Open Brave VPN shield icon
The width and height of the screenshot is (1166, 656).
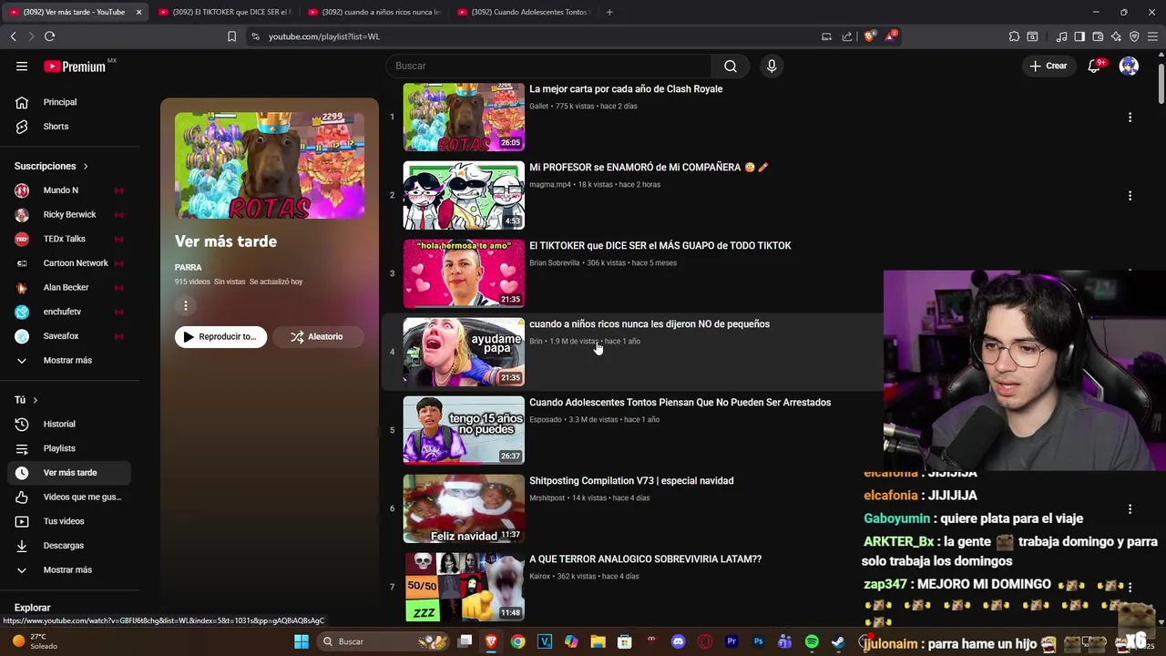[x=1134, y=36]
